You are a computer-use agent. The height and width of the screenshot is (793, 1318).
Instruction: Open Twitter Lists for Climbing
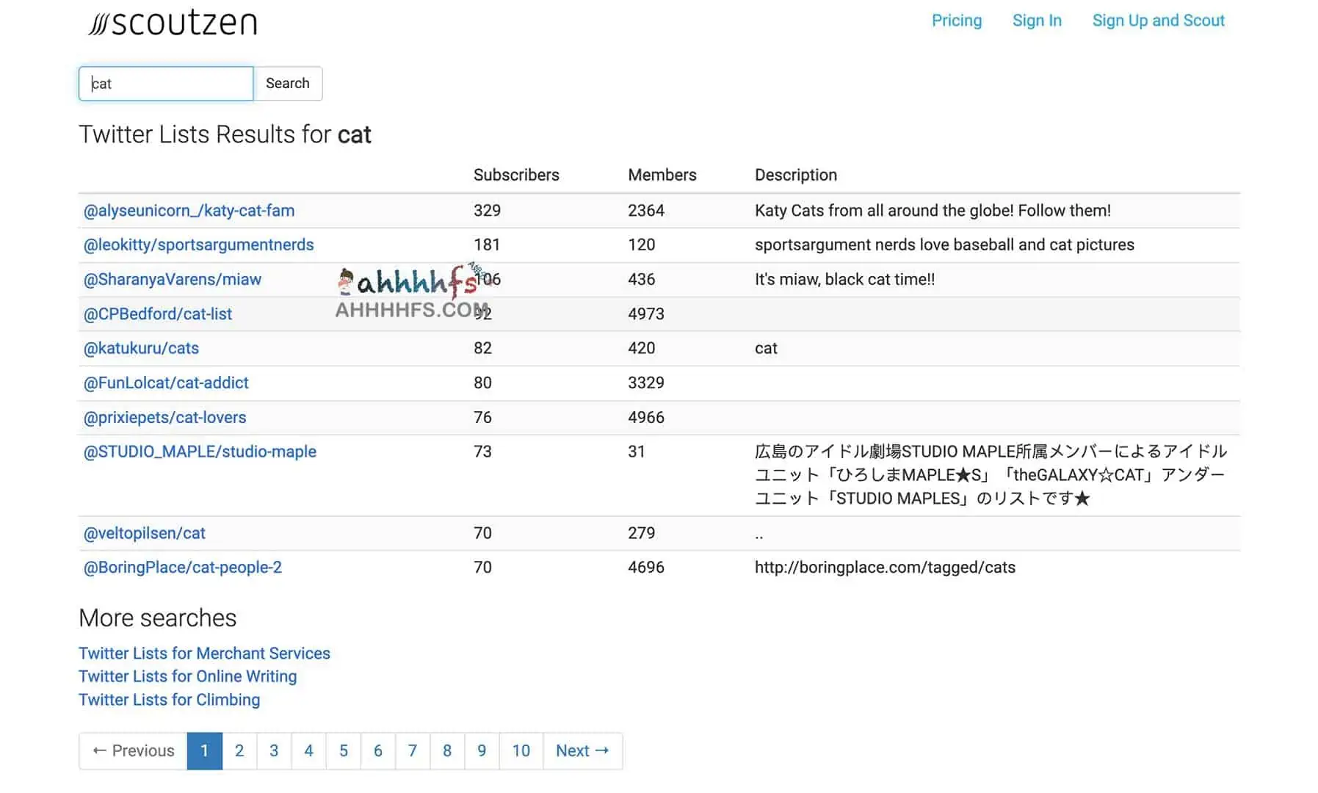click(169, 700)
